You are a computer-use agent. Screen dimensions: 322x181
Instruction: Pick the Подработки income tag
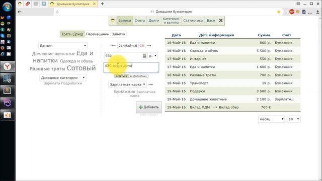click(71, 83)
